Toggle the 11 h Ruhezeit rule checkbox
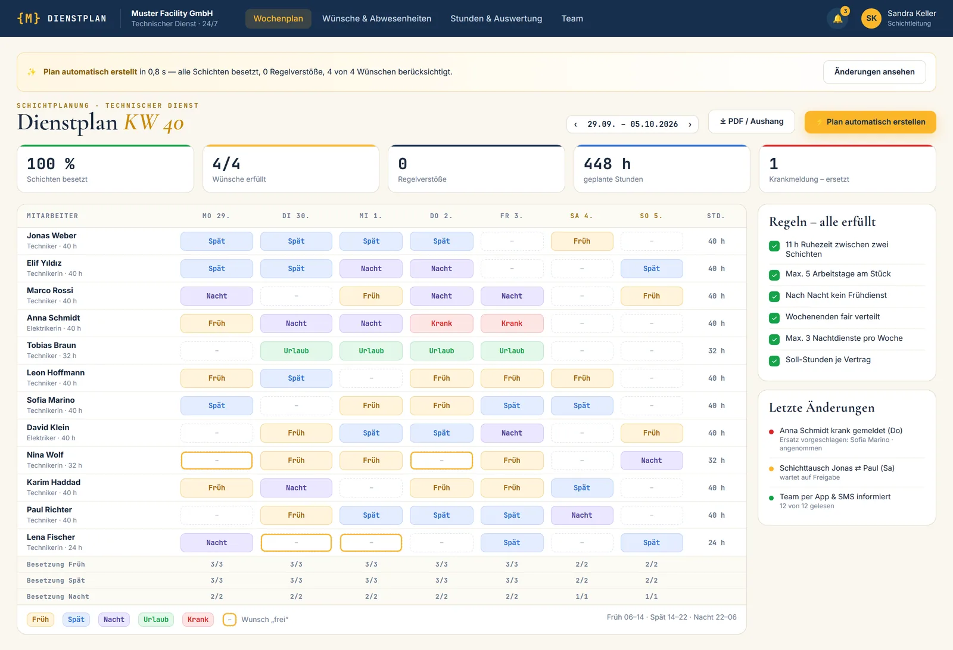 pos(774,246)
